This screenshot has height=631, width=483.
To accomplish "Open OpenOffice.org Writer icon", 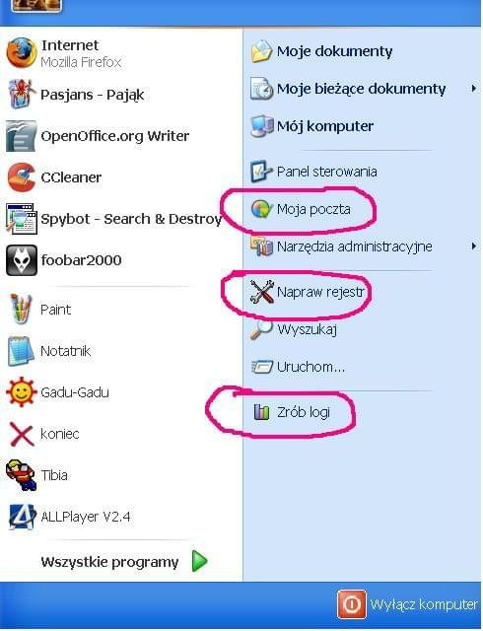I will (x=22, y=136).
